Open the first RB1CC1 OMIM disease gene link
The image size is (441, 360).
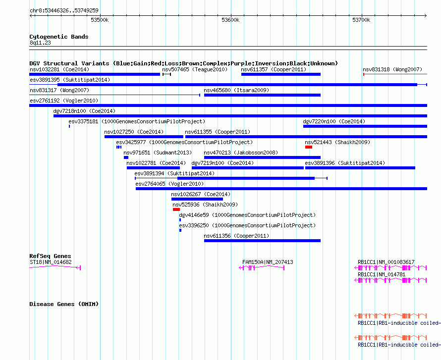click(399, 323)
